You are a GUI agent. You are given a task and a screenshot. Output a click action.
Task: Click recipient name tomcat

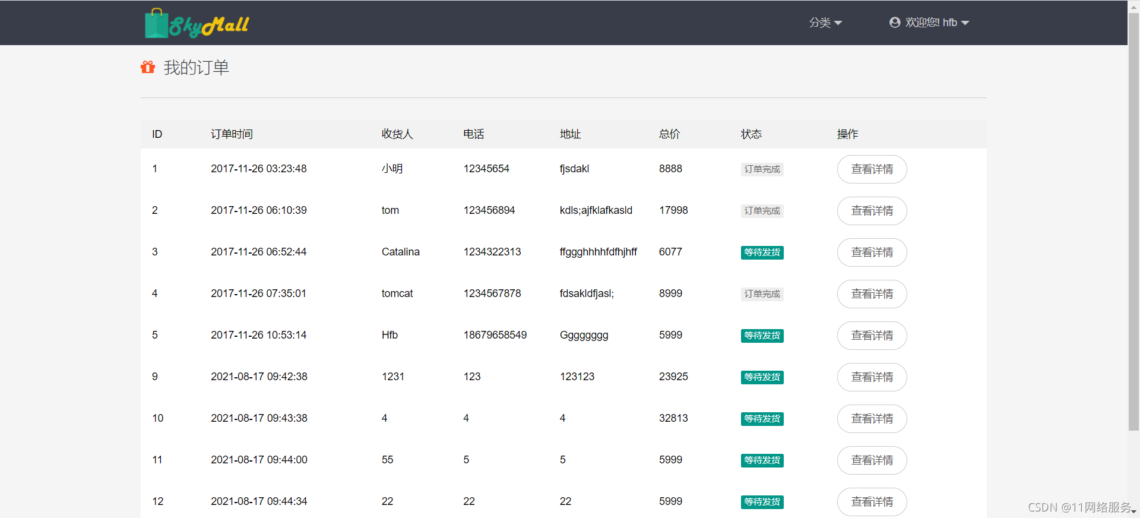[x=397, y=293]
